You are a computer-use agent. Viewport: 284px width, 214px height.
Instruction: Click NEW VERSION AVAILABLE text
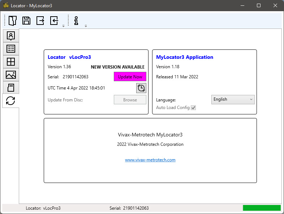point(118,67)
